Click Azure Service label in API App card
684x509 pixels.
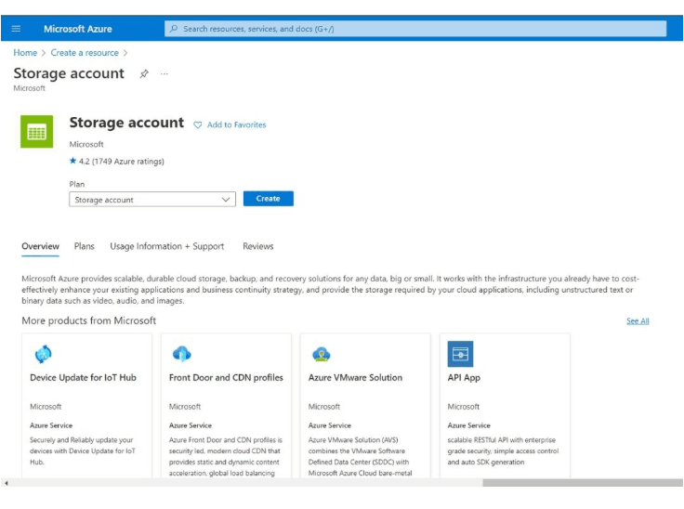click(x=468, y=425)
